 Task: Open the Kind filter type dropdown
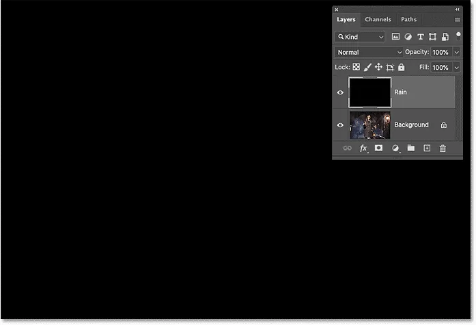point(360,37)
